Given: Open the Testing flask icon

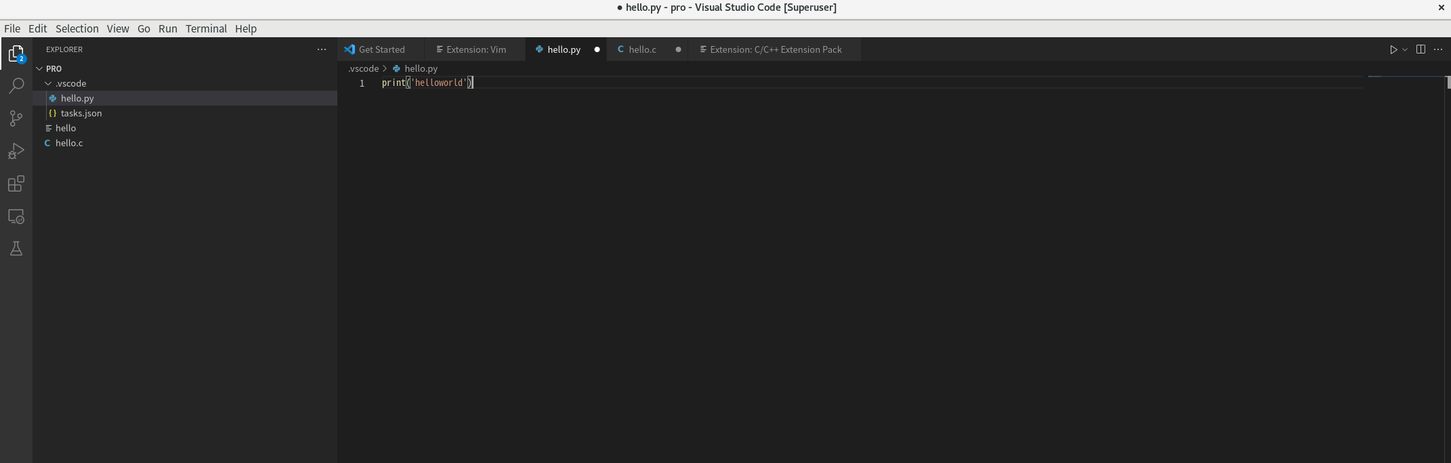Looking at the screenshot, I should pyautogui.click(x=16, y=248).
